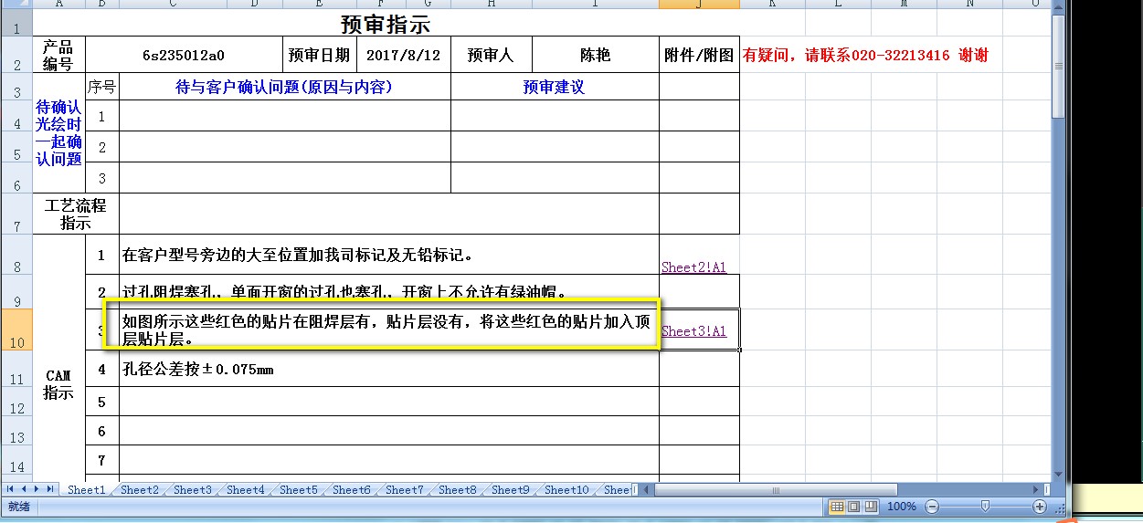Switch to Sheet9 tab

pyautogui.click(x=511, y=490)
